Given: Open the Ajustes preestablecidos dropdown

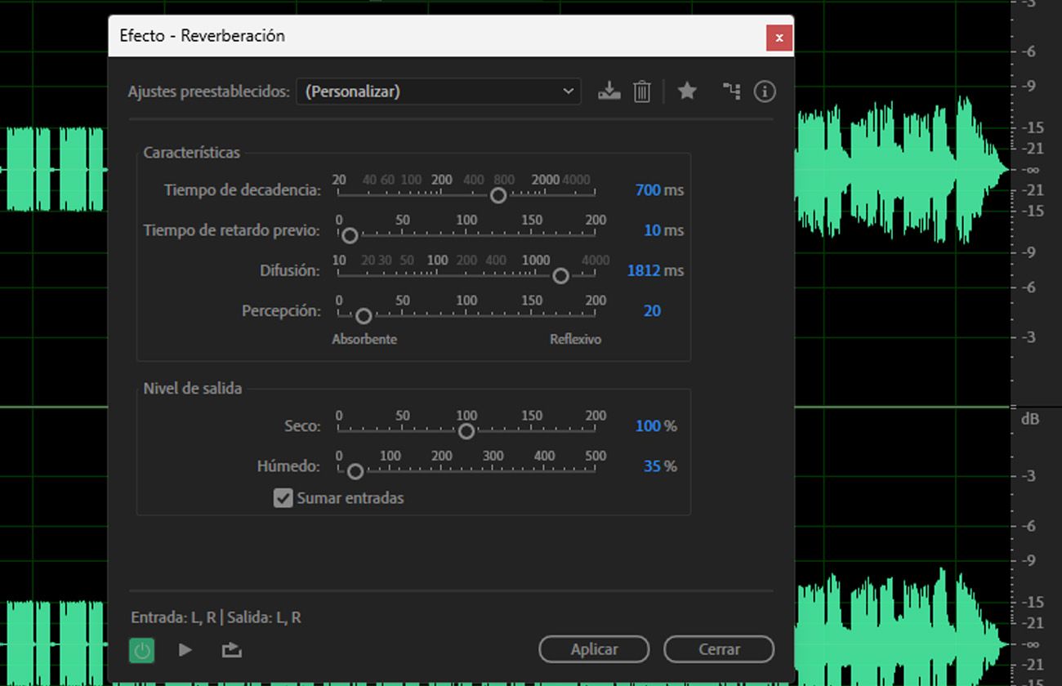Looking at the screenshot, I should pos(438,91).
